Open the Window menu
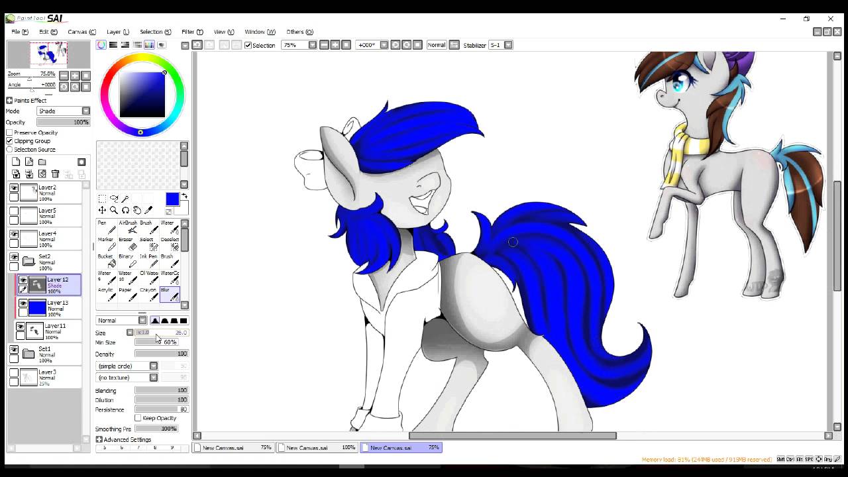Image resolution: width=848 pixels, height=477 pixels. 260,32
